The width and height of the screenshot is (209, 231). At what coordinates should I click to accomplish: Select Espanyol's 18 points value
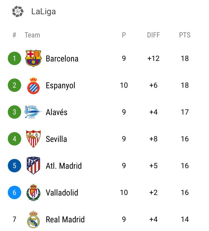click(185, 85)
